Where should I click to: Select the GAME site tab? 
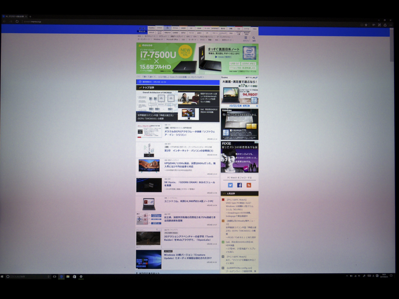[199, 28]
